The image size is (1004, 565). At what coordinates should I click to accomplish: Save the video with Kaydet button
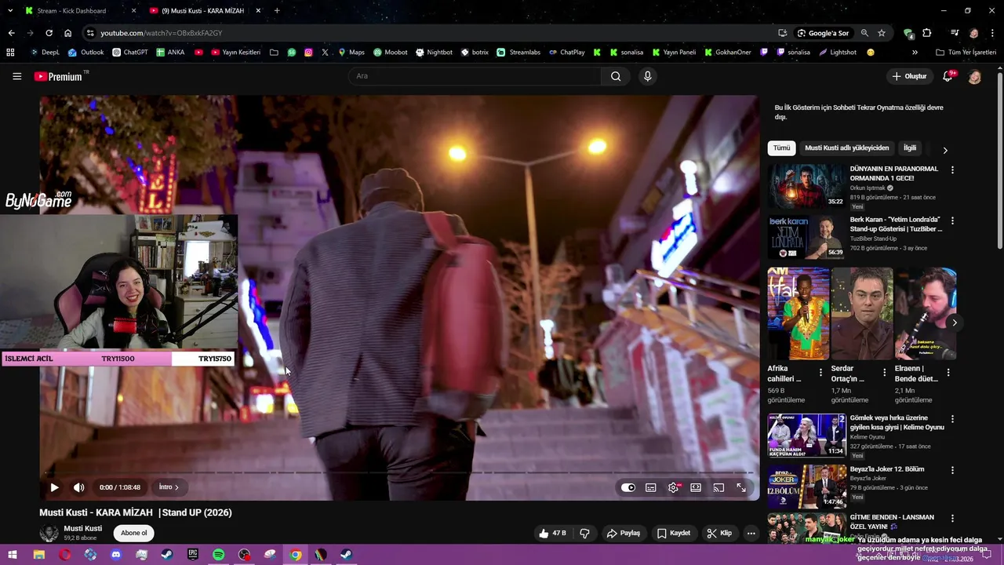pyautogui.click(x=674, y=534)
